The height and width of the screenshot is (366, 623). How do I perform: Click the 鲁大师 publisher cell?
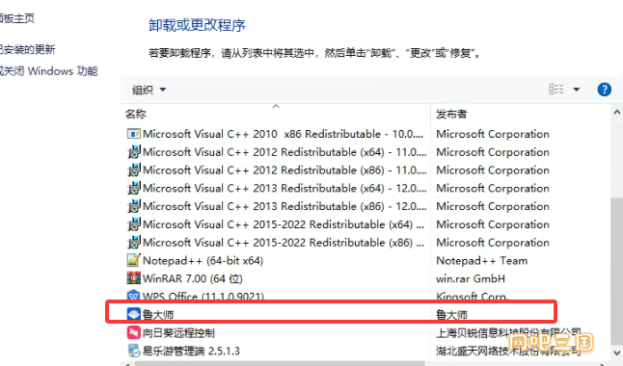pos(451,315)
